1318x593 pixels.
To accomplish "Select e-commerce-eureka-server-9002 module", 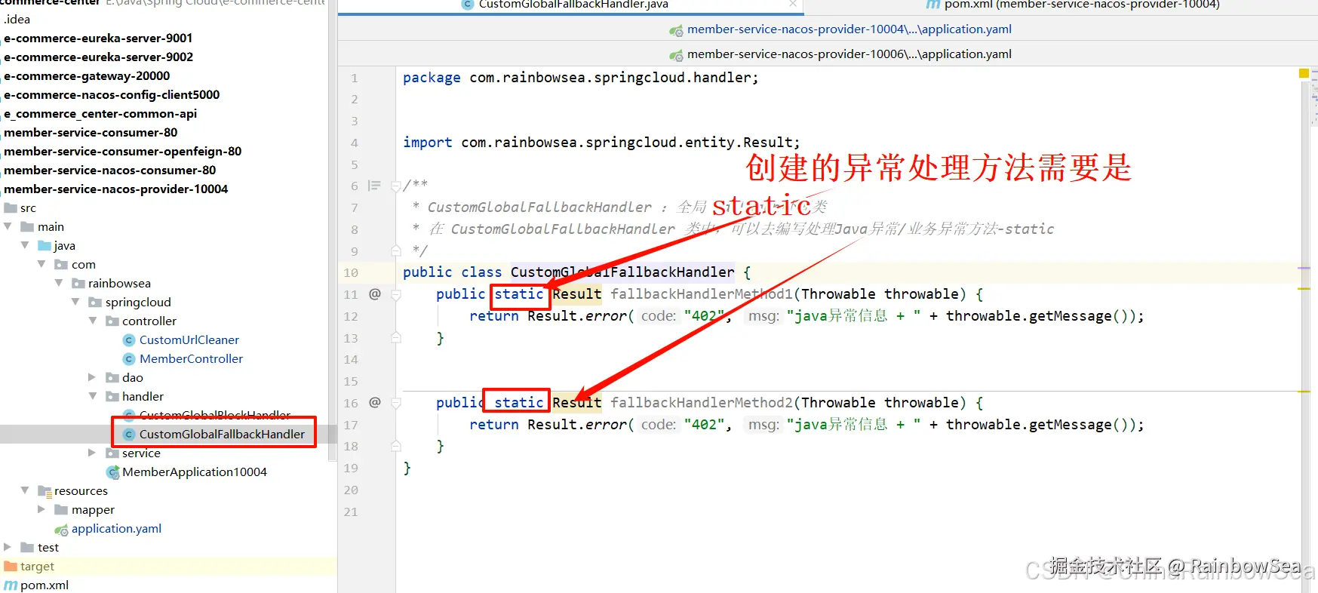I will coord(98,57).
